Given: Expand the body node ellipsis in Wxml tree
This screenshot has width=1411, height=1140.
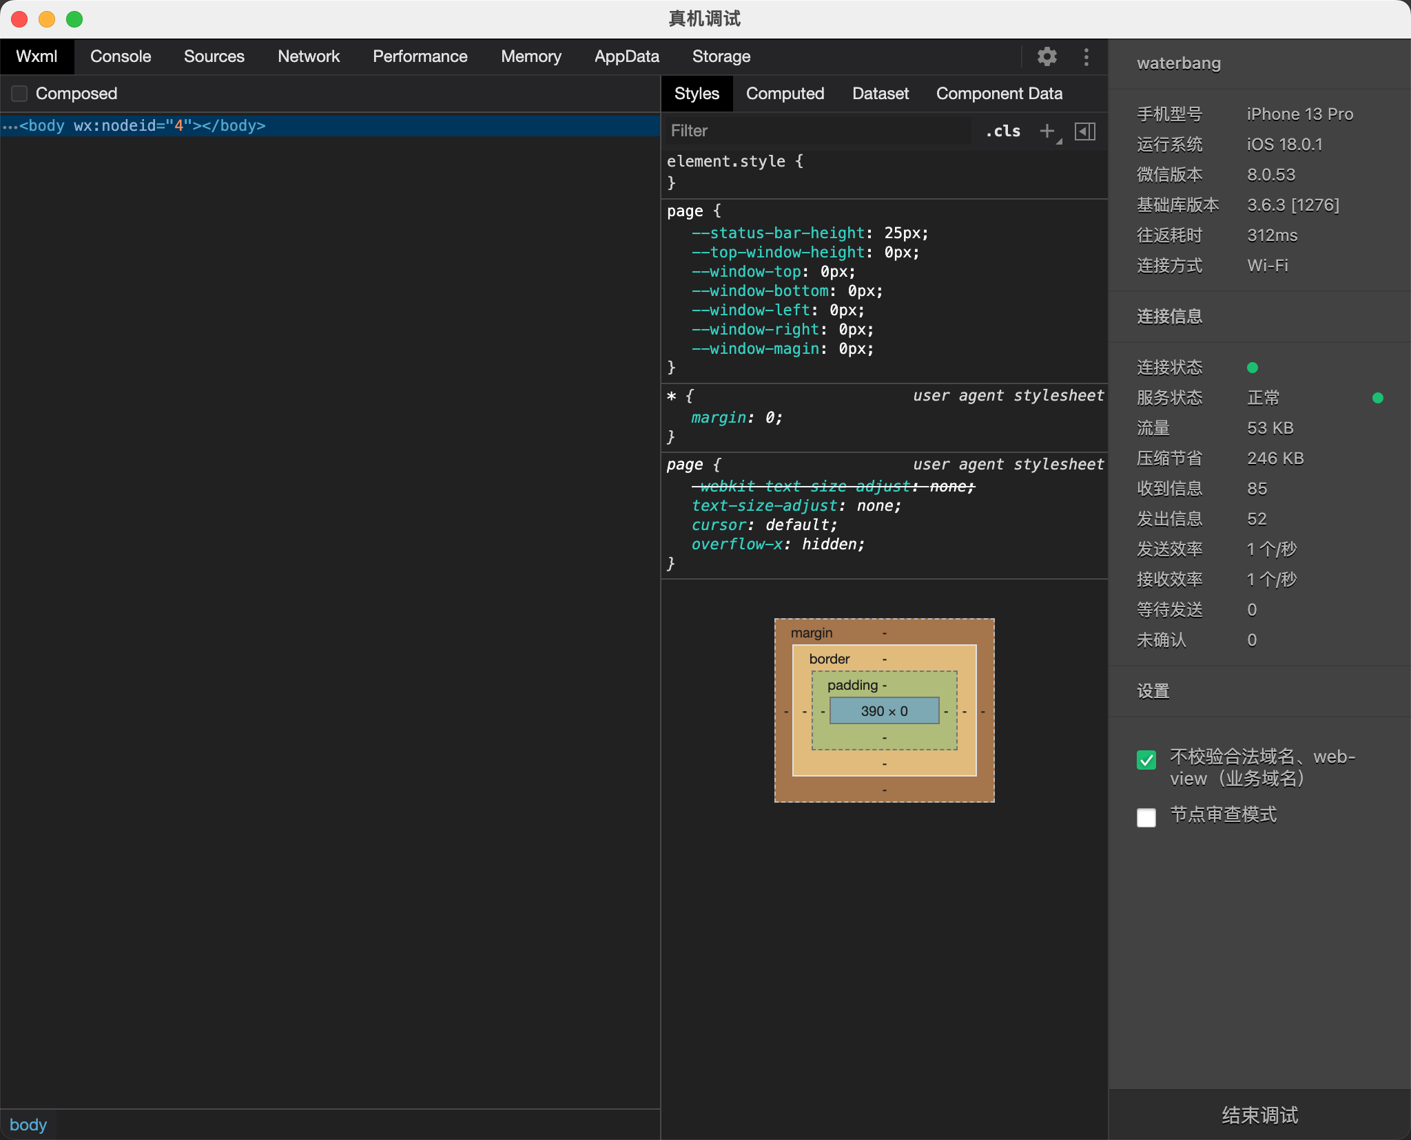Looking at the screenshot, I should (x=9, y=126).
